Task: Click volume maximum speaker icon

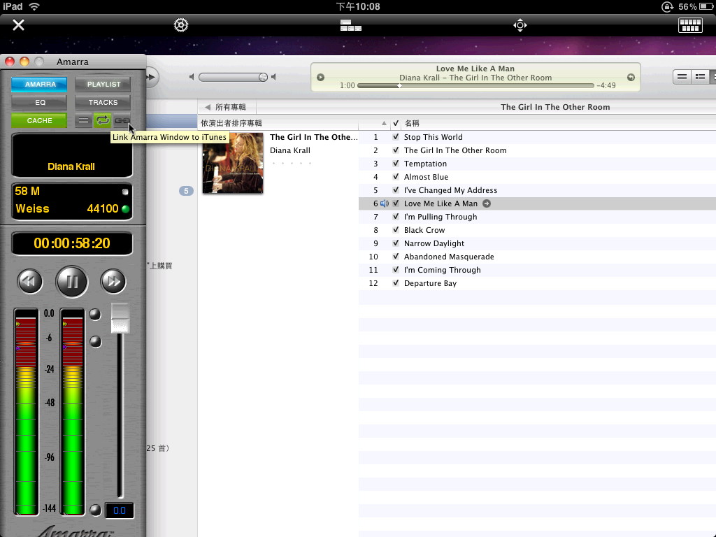Action: (x=273, y=77)
